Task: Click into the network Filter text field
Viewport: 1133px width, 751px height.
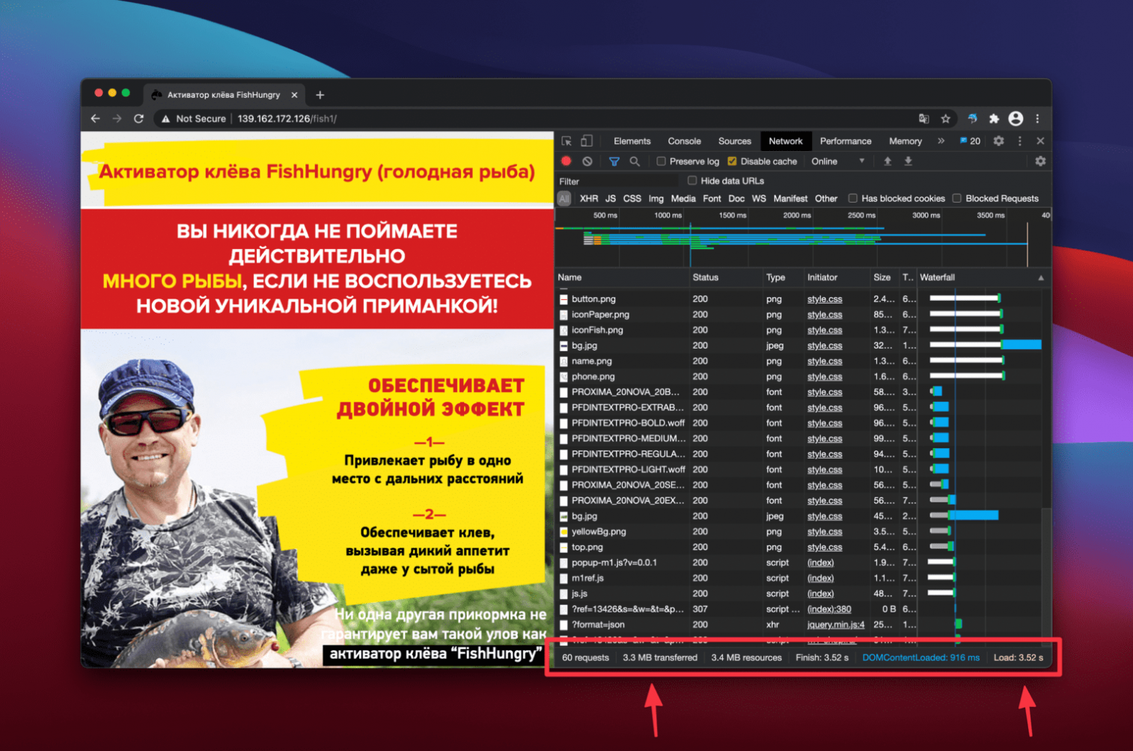Action: [x=617, y=181]
